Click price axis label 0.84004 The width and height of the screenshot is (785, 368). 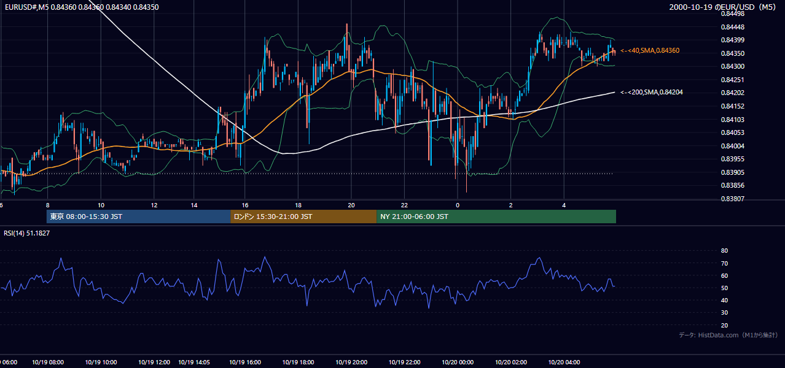pyautogui.click(x=732, y=146)
